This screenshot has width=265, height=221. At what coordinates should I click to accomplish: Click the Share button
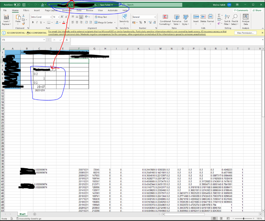click(257, 10)
